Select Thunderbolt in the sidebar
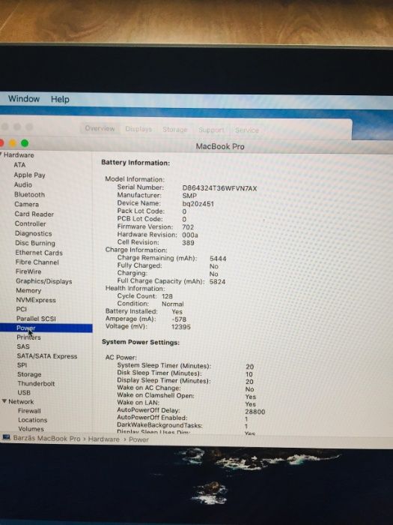 (x=36, y=383)
